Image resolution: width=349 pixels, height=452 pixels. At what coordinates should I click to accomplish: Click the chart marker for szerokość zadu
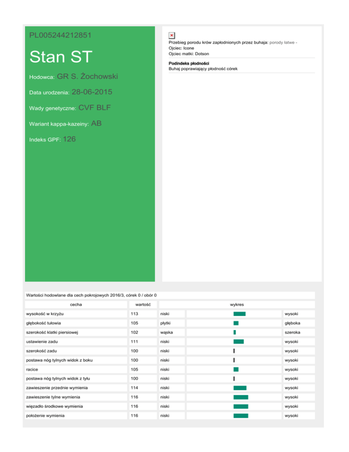(x=234, y=351)
